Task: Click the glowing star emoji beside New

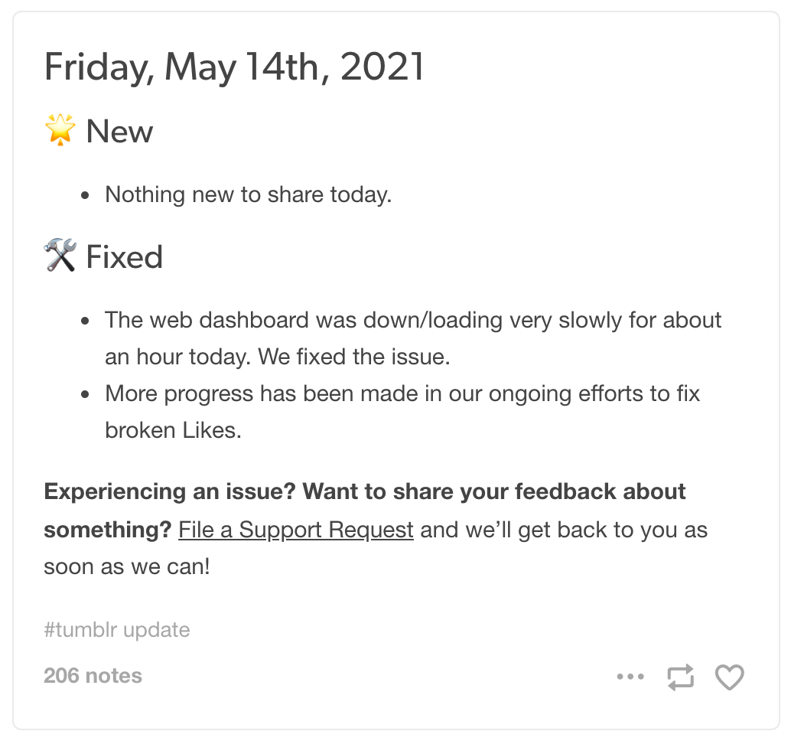Action: 60,131
